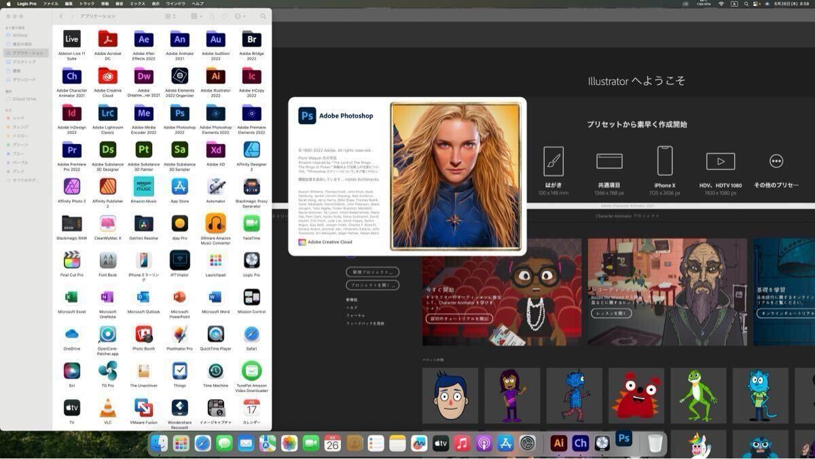Select the Time Machine app icon
Image resolution: width=815 pixels, height=459 pixels.
pyautogui.click(x=216, y=371)
